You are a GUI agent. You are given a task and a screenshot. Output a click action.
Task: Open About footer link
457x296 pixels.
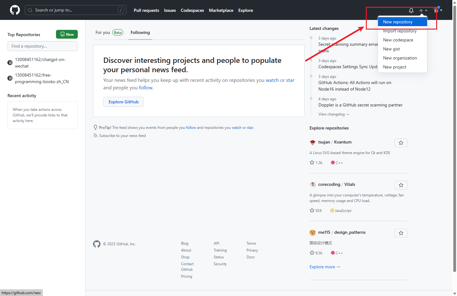186,250
